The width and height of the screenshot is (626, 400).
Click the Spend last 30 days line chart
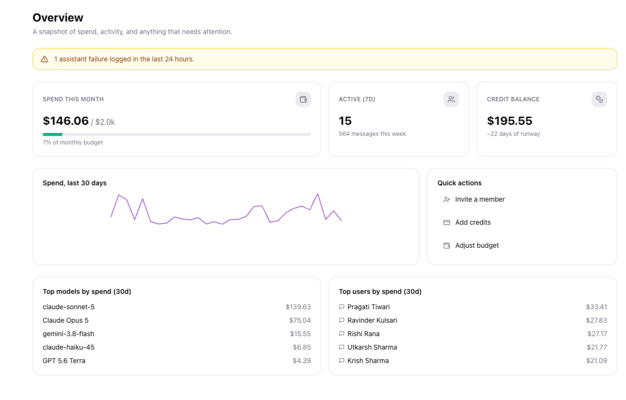(226, 209)
